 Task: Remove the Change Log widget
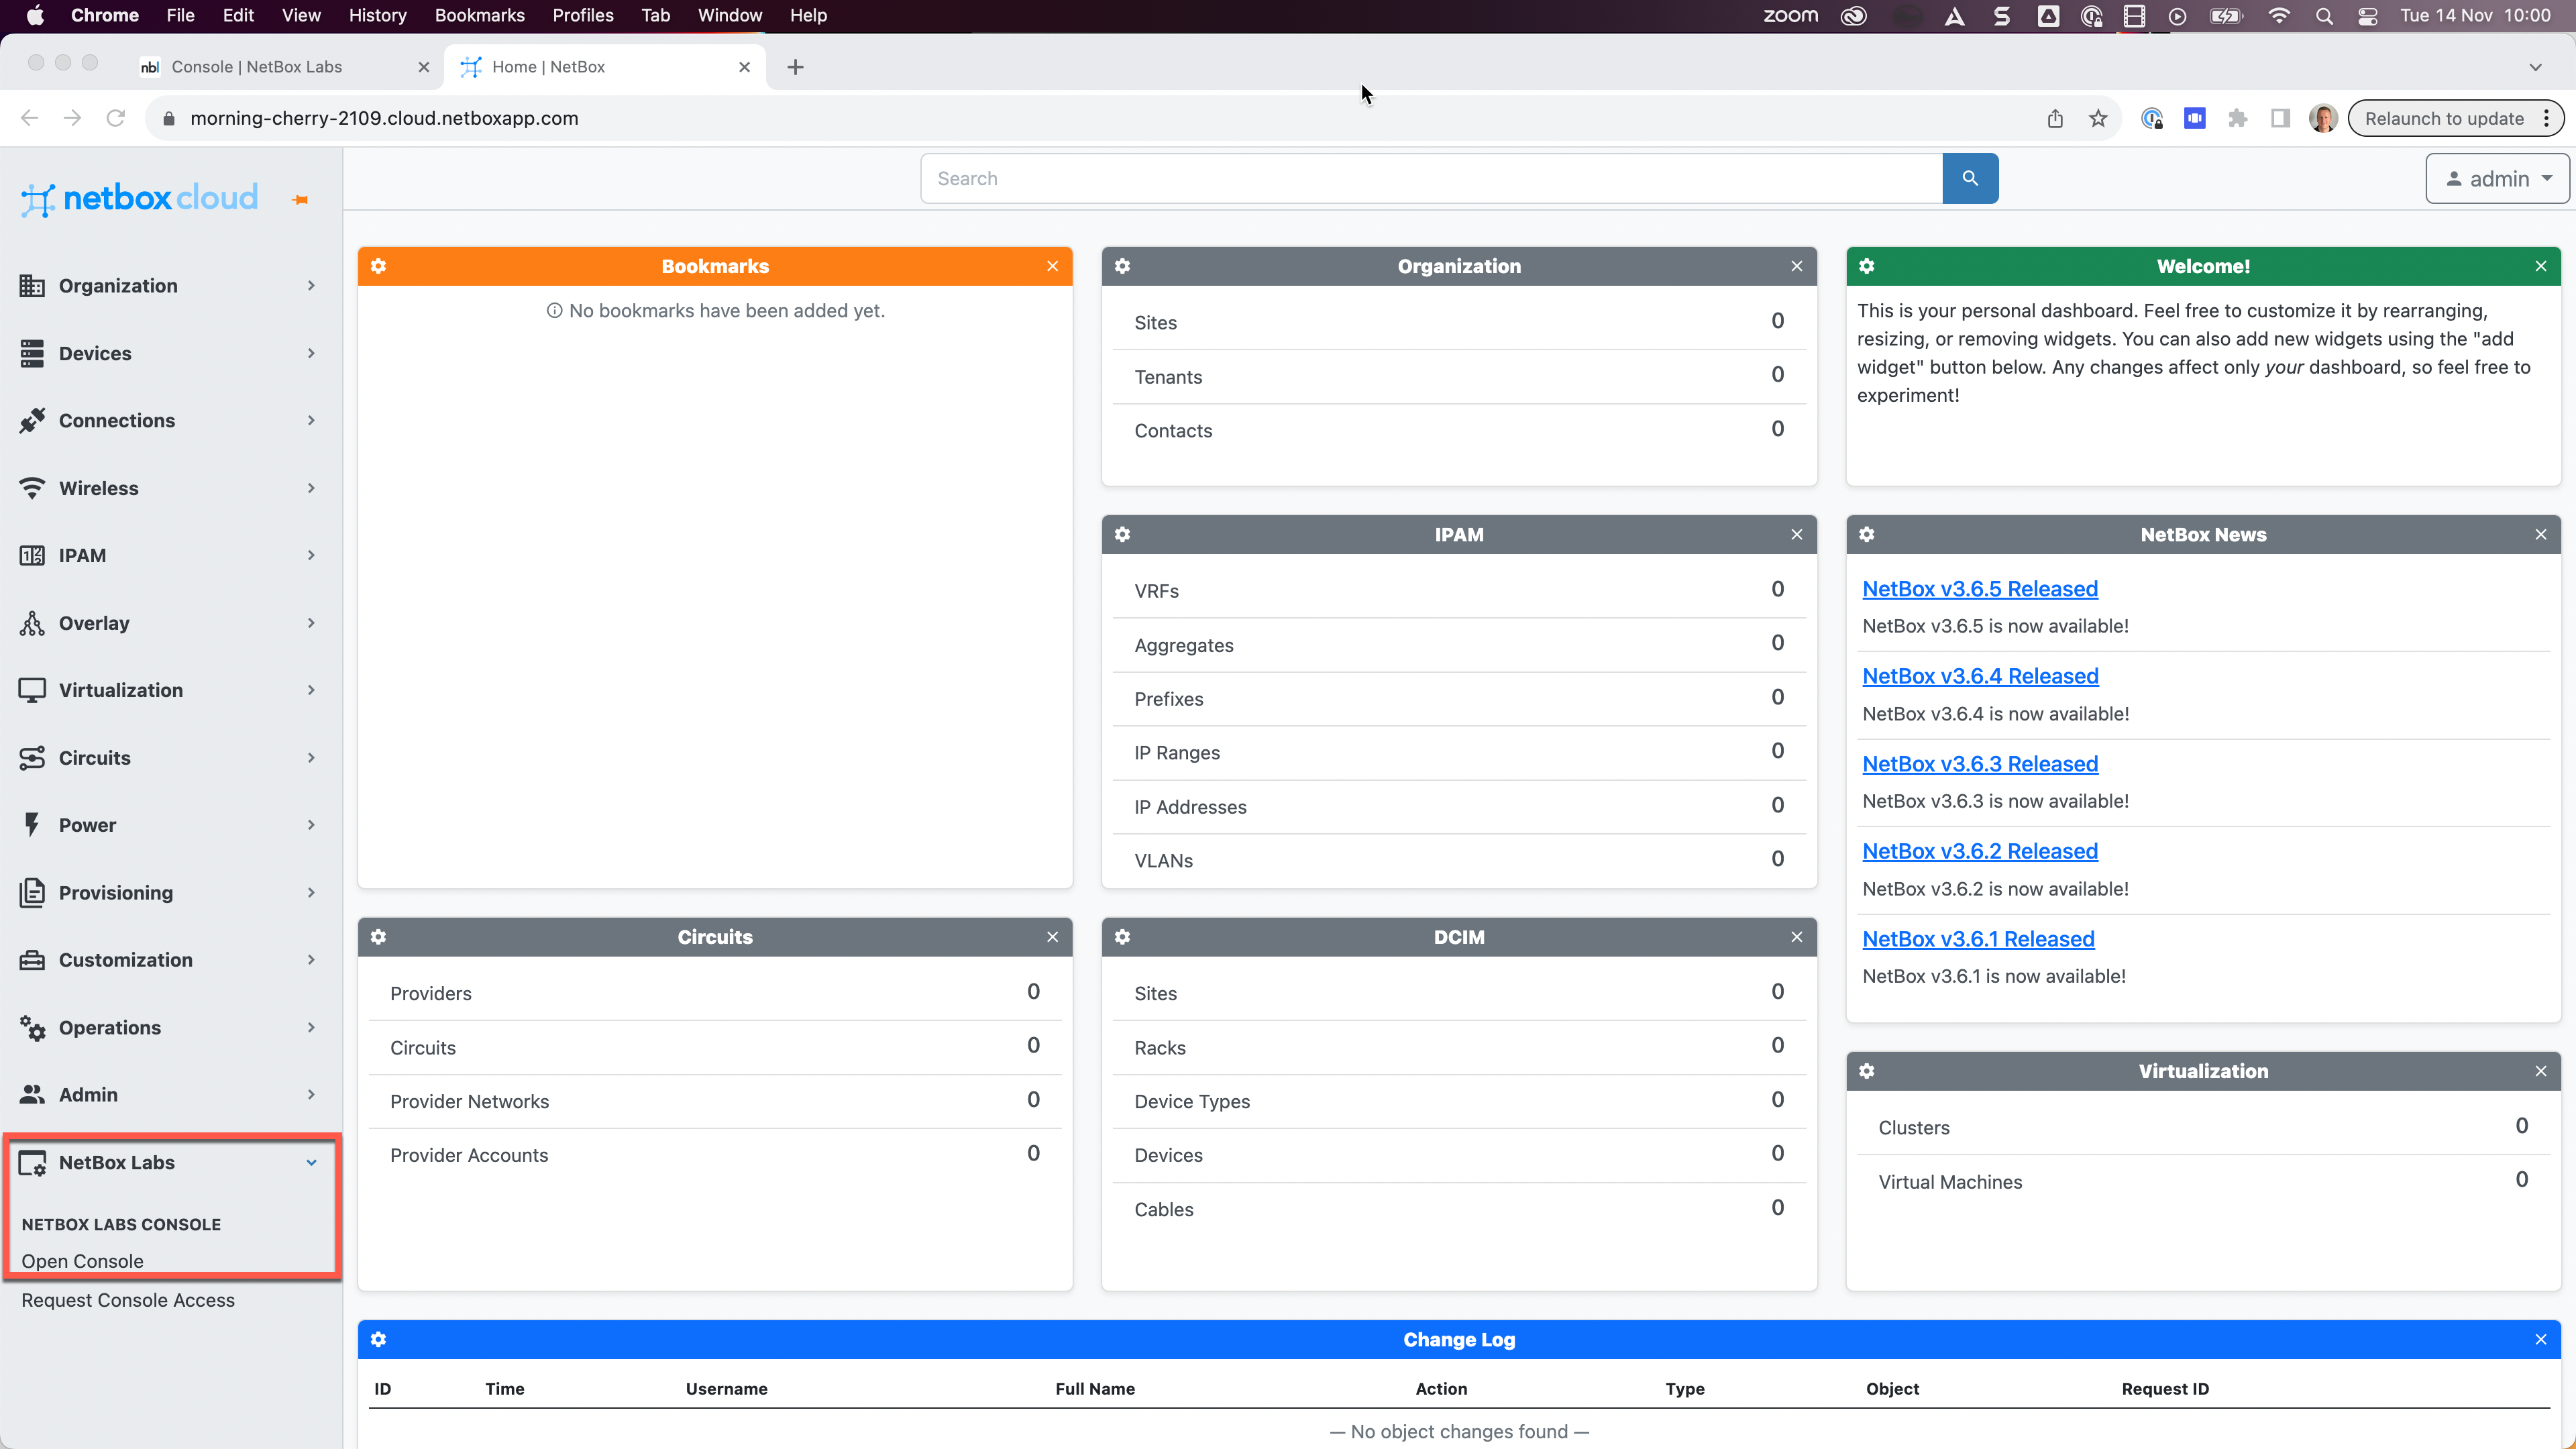2540,1339
